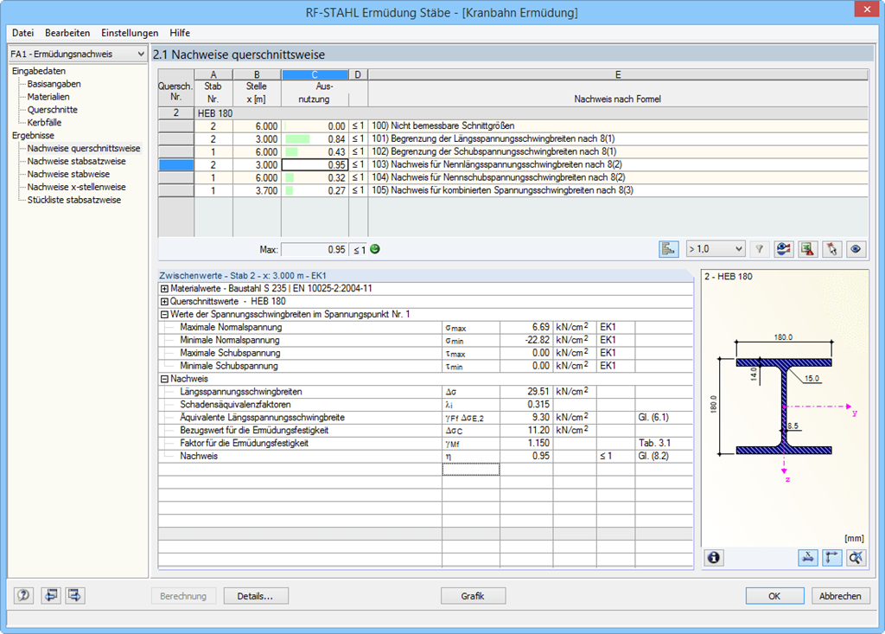885x634 pixels.
Task: Select row '105) Nachweis für kombinierten Spannungsschwingbreiten'
Action: pos(513,190)
